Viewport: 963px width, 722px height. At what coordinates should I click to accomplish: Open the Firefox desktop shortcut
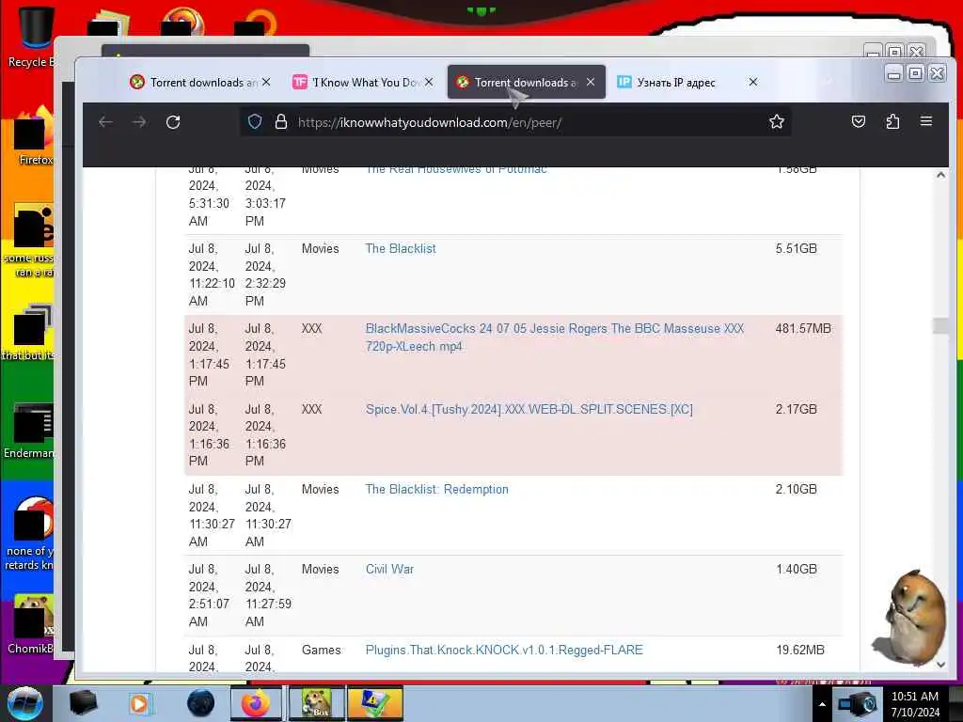click(33, 136)
